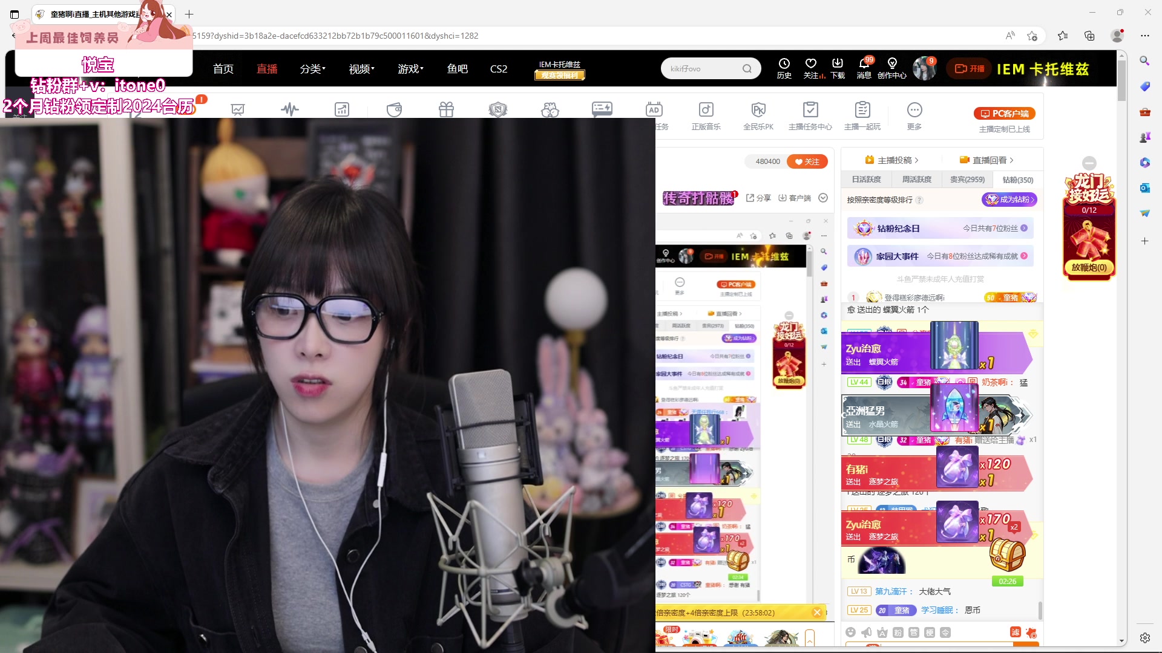The width and height of the screenshot is (1162, 653).
Task: Select the 鱼吧 menu item
Action: (x=458, y=68)
